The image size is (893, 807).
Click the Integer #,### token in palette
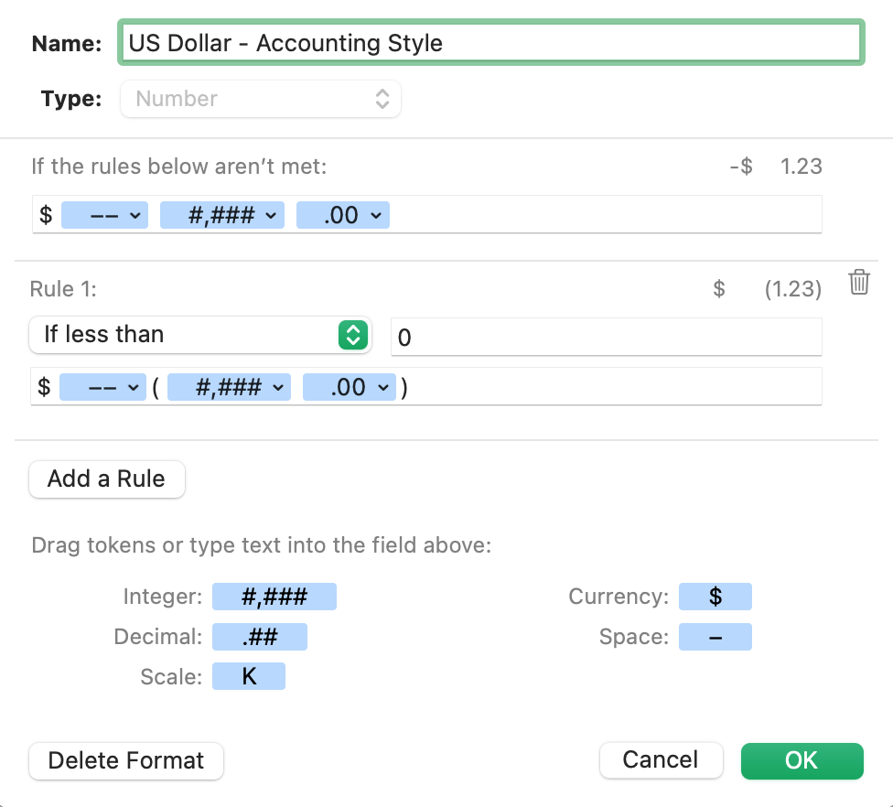274,597
